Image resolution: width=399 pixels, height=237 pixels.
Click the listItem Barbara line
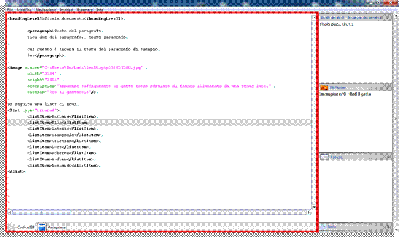[x=62, y=116]
